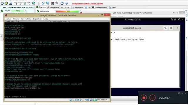This screenshot has width=188, height=105.
Task: Click the refresh disks toolbar icon
Action: 2,3
